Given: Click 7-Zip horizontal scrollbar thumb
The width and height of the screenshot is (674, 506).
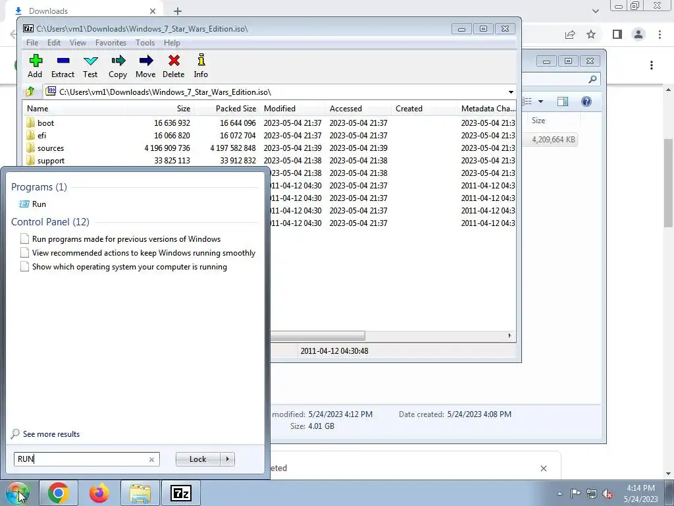Looking at the screenshot, I should (318, 335).
